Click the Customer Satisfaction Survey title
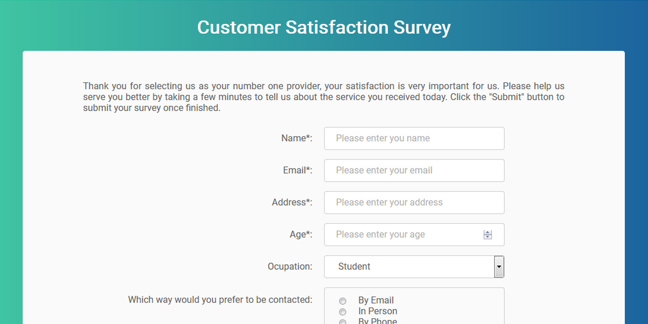Viewport: 648px width, 324px height. coord(323,27)
